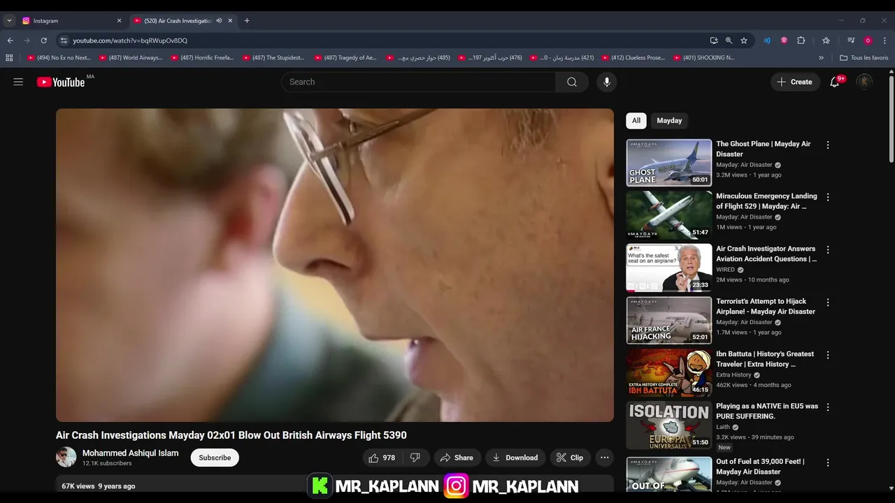Screen dimensions: 895x503
Task: Open options menu for Ibn Battuta video
Action: [x=828, y=355]
